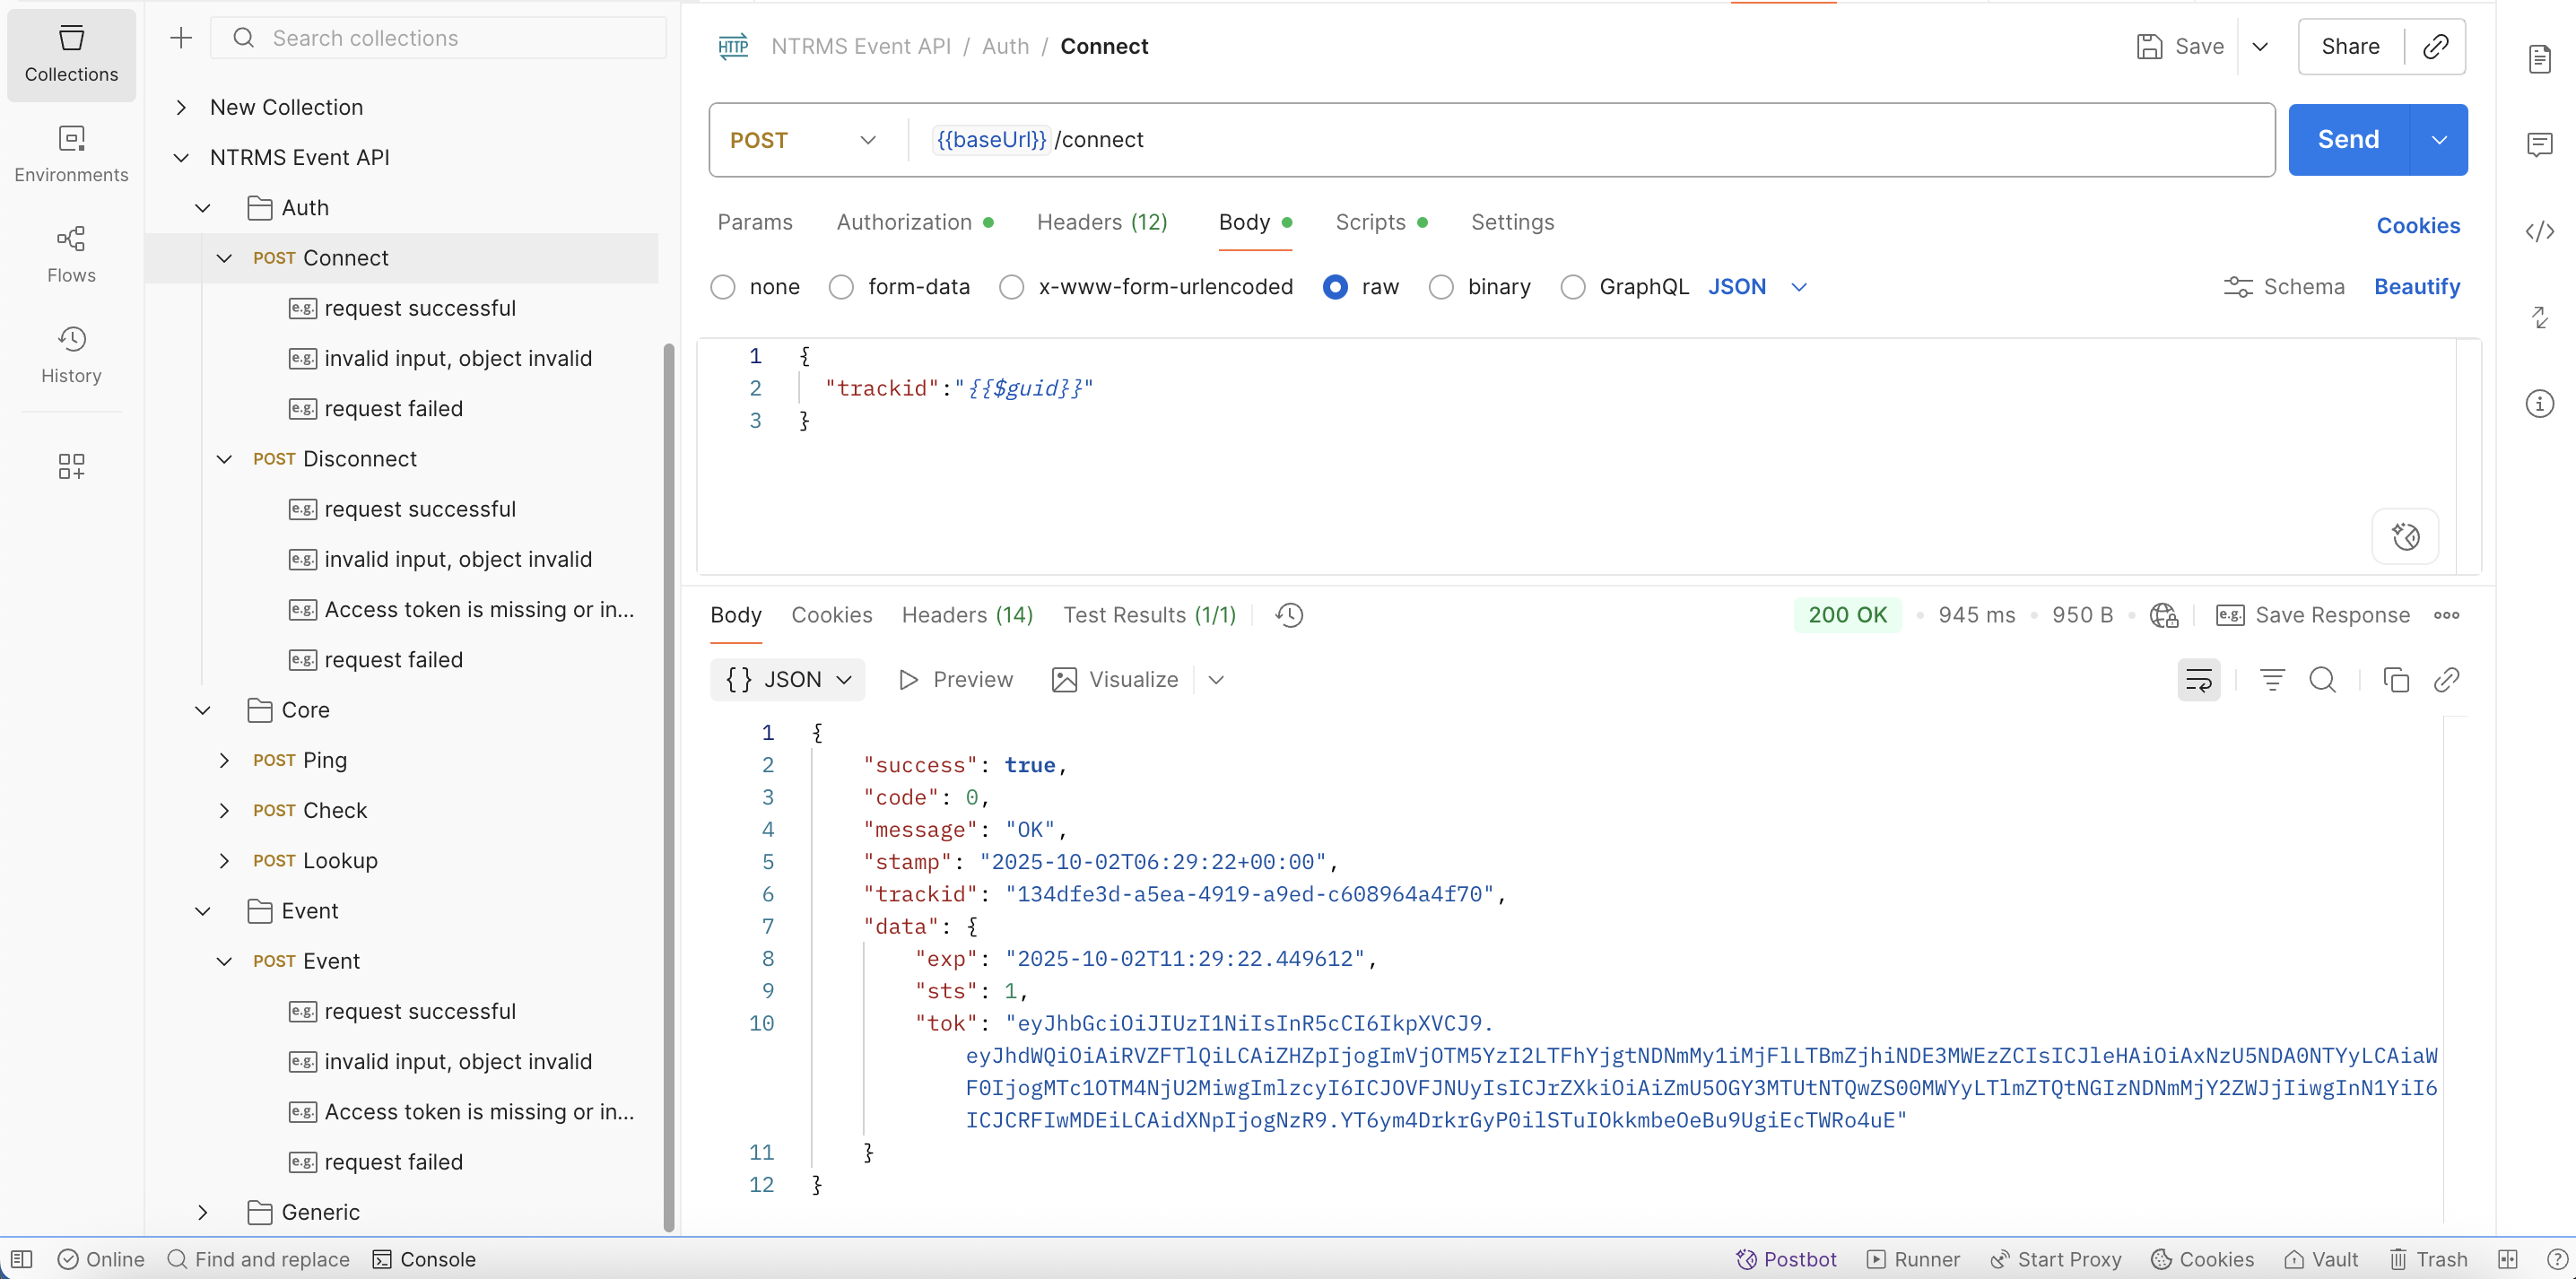Open the response history clock icon
2576x1279 pixels.
pos(1289,615)
